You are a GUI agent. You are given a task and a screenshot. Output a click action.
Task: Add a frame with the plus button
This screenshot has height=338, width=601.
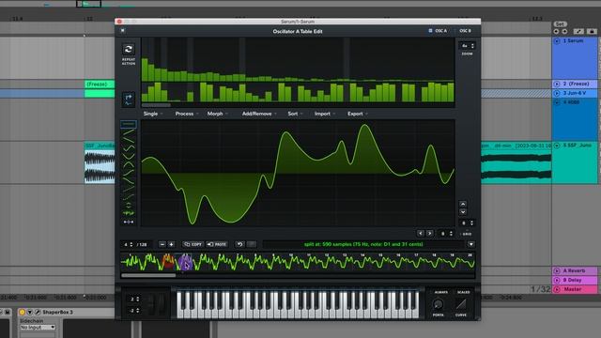tap(171, 244)
